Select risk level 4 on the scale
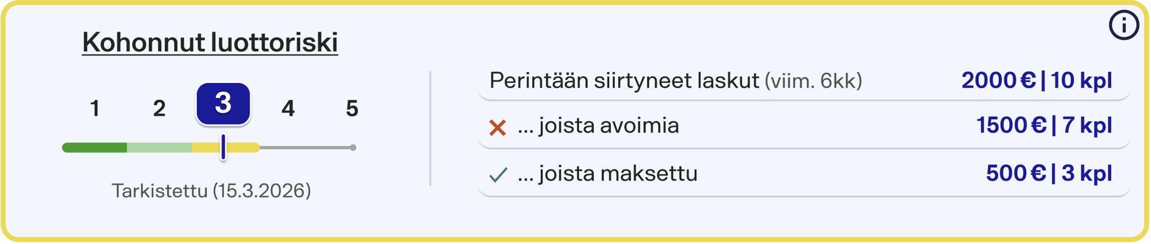Screen dimensions: 1151x244 288,108
